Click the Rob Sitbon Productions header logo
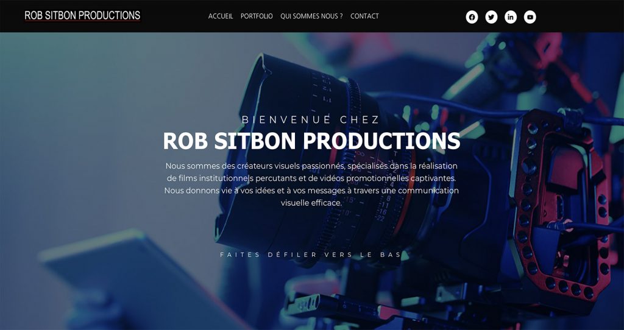624x330 pixels. click(x=82, y=15)
